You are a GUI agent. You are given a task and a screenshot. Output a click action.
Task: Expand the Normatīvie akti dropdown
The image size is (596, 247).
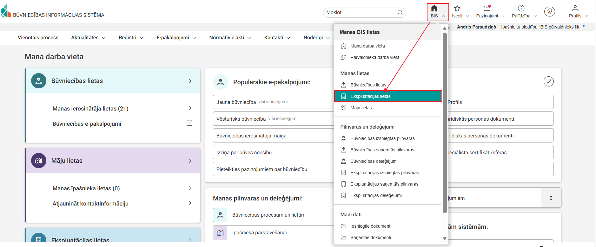point(230,38)
